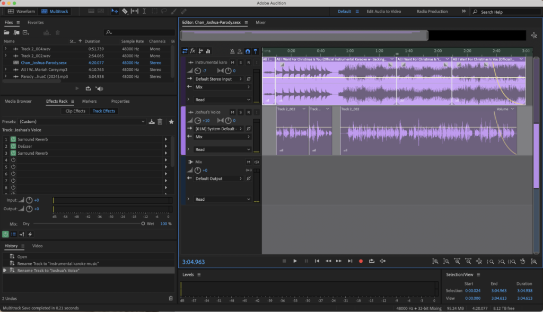Arm Instrumental karo track for record
543x312 pixels.
pyautogui.click(x=249, y=63)
